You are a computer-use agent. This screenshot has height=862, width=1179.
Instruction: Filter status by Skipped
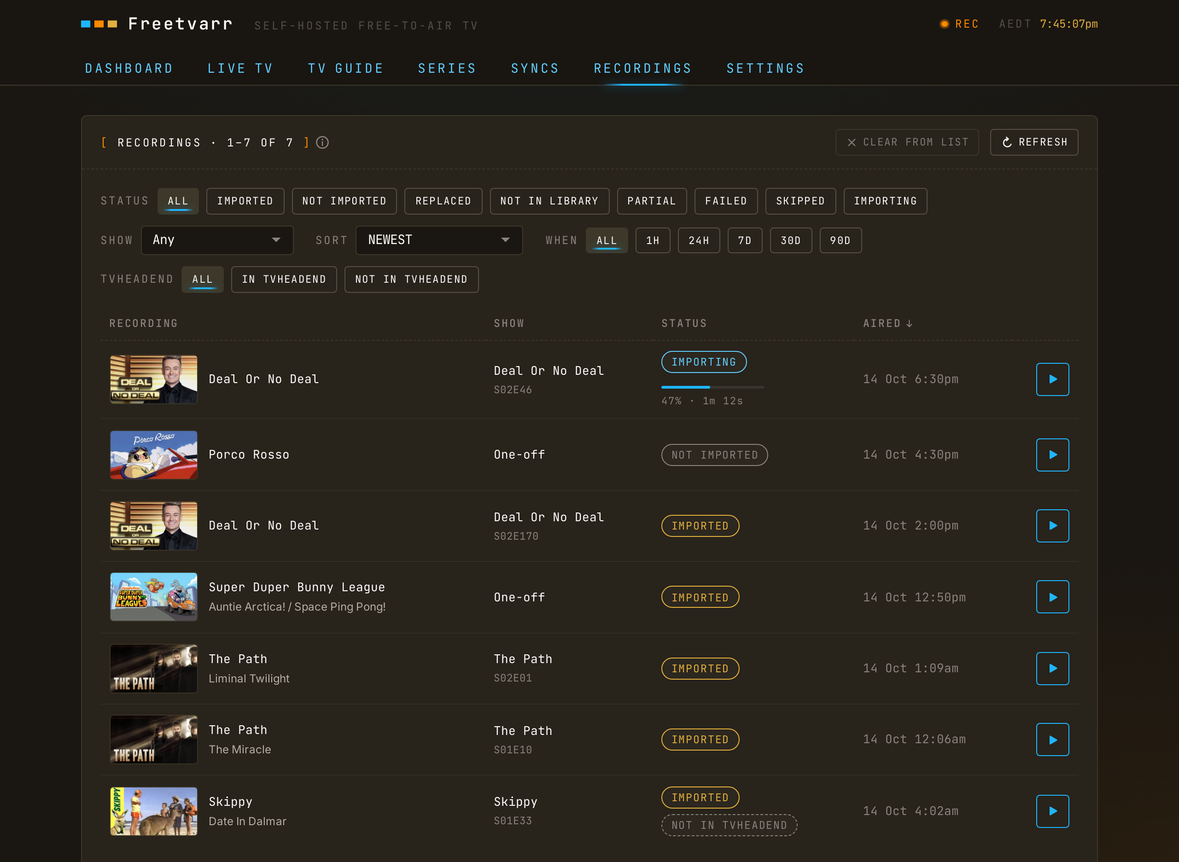(x=800, y=201)
